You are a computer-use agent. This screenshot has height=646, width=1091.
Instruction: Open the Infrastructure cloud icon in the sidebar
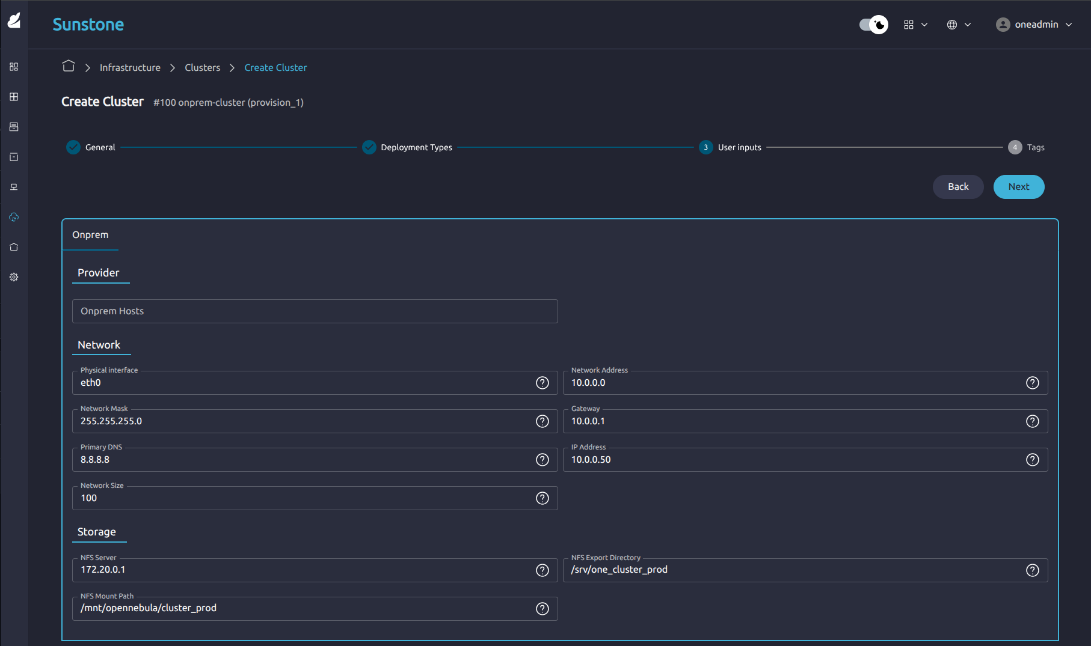point(14,217)
